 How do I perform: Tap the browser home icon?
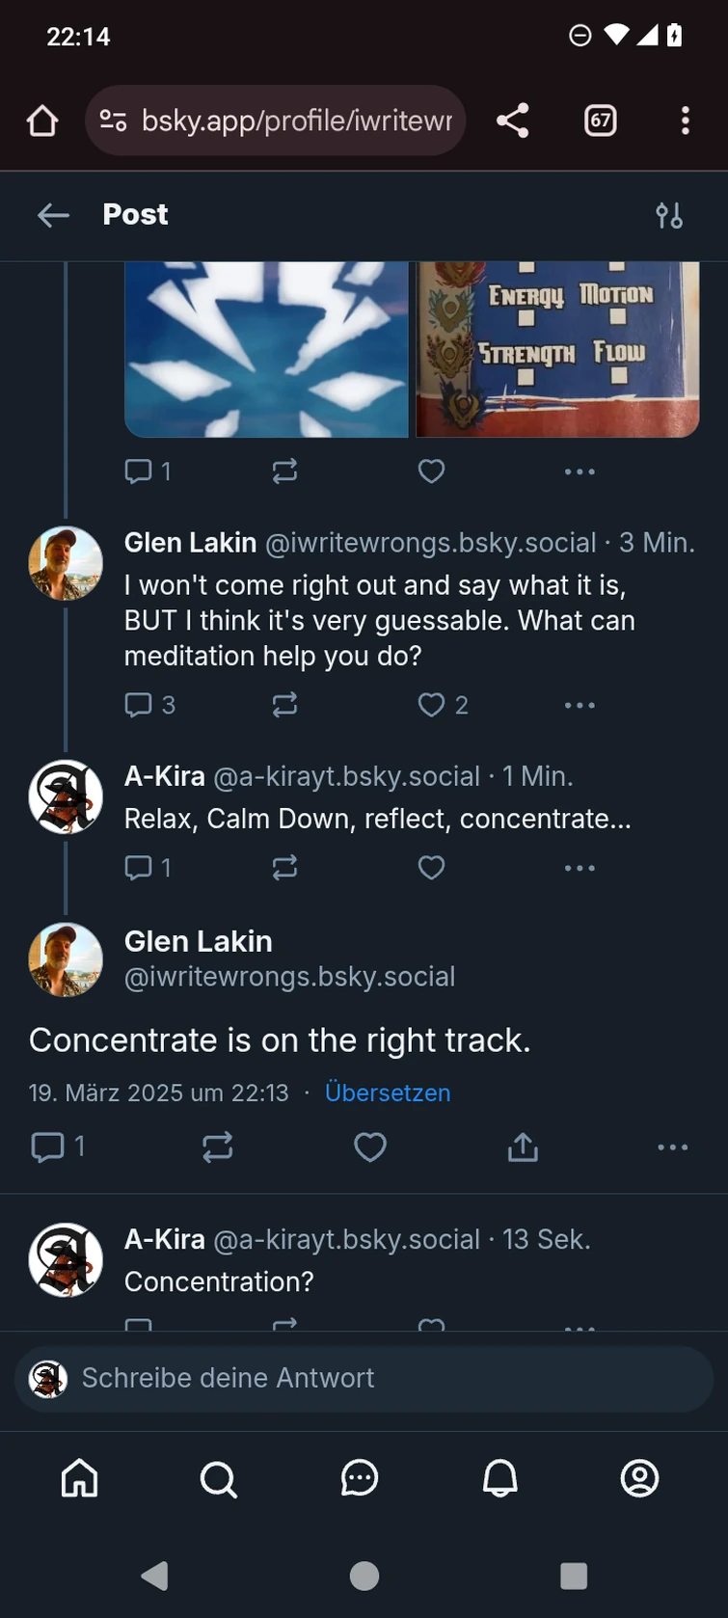click(x=42, y=121)
